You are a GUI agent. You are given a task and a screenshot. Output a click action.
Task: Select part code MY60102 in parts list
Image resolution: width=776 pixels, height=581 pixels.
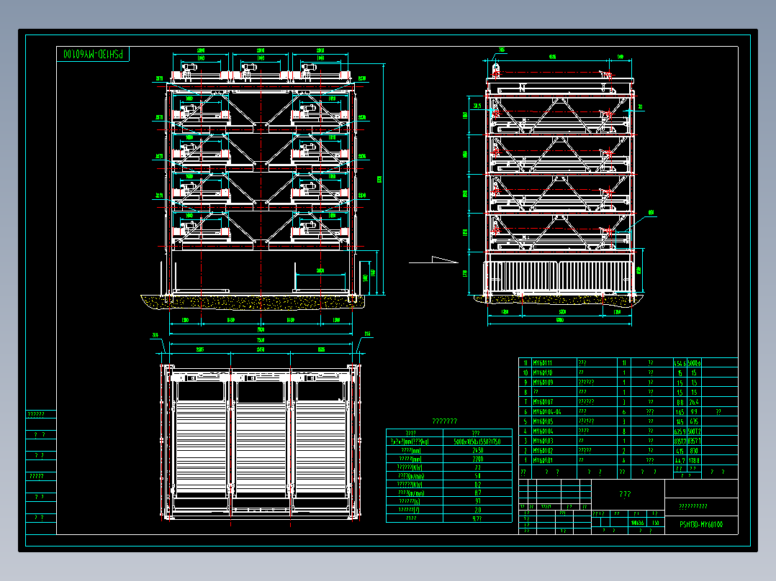tap(543, 451)
